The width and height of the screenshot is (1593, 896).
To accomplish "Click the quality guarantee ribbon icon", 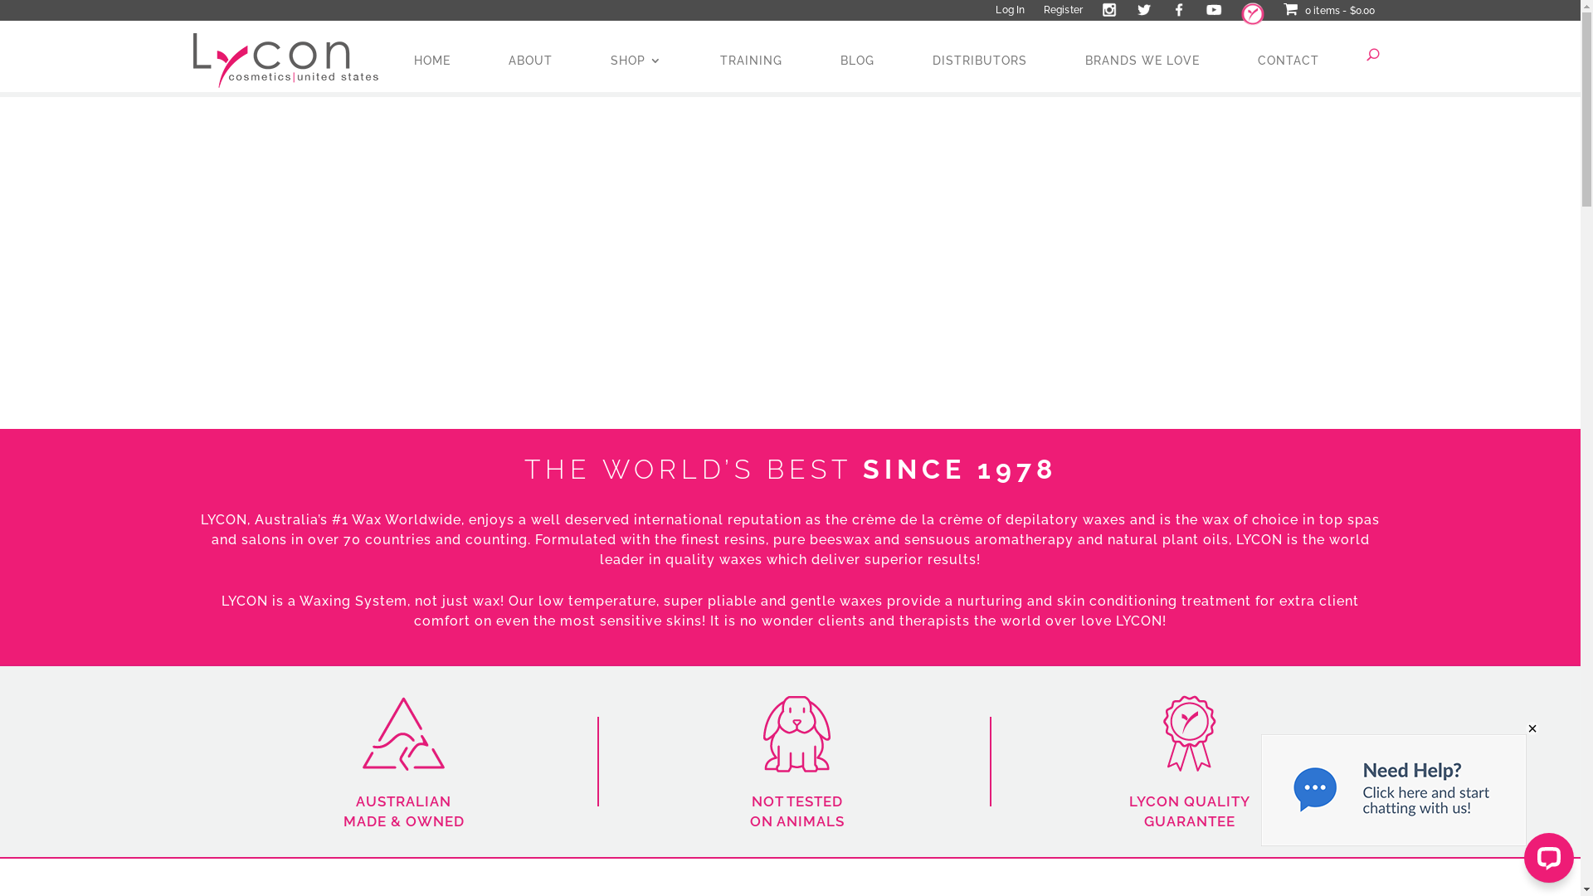I will coord(1190,734).
